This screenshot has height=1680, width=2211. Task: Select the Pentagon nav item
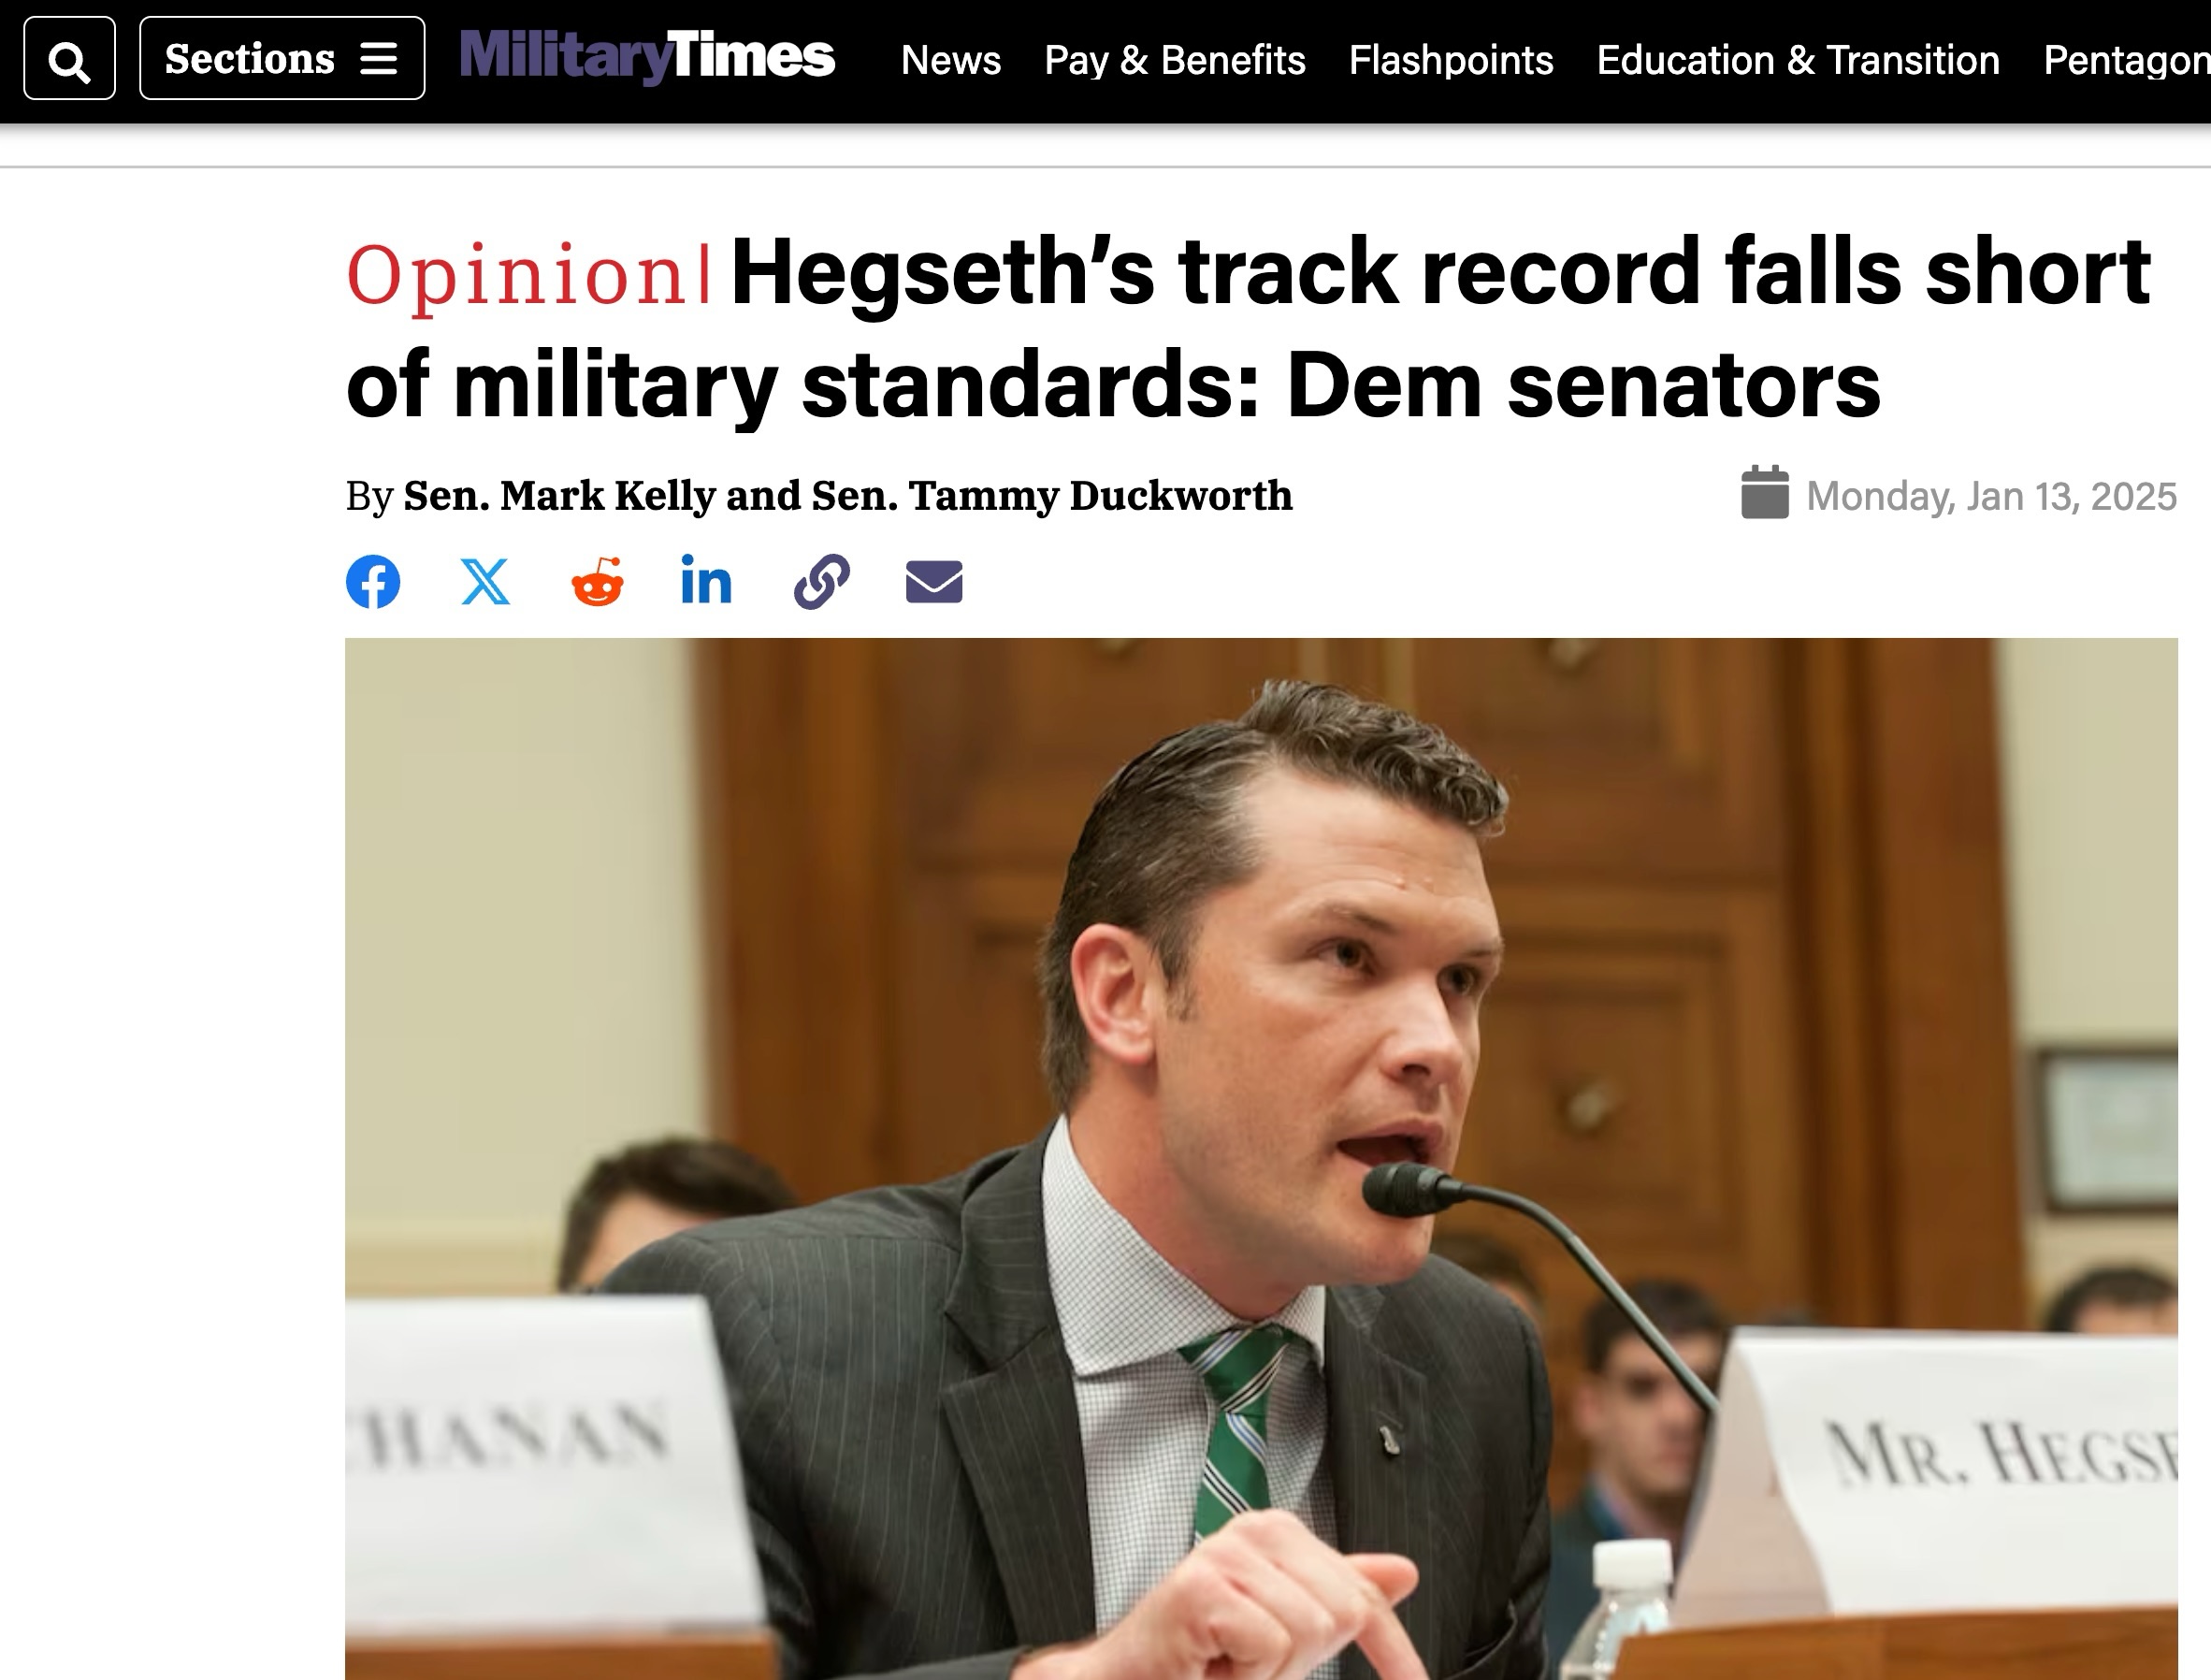pyautogui.click(x=2126, y=60)
